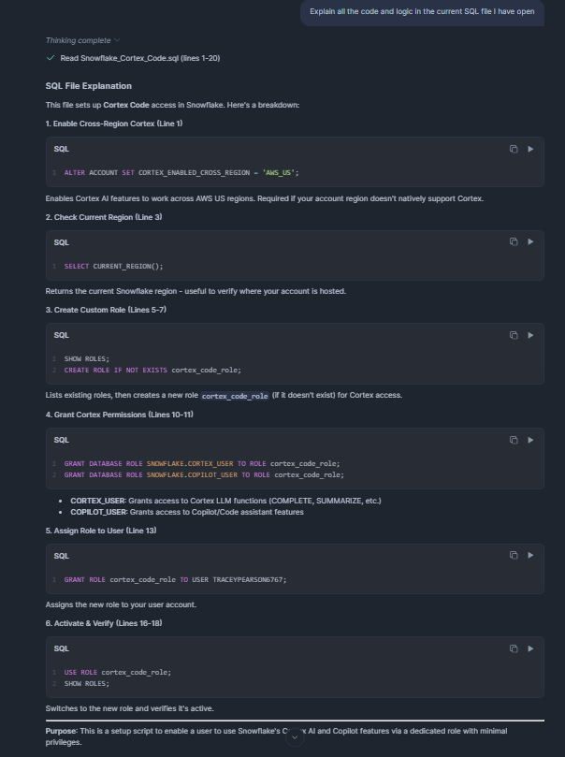Image resolution: width=565 pixels, height=757 pixels.
Task: Copy the ALTER ACCOUNT code snippet
Action: click(512, 148)
